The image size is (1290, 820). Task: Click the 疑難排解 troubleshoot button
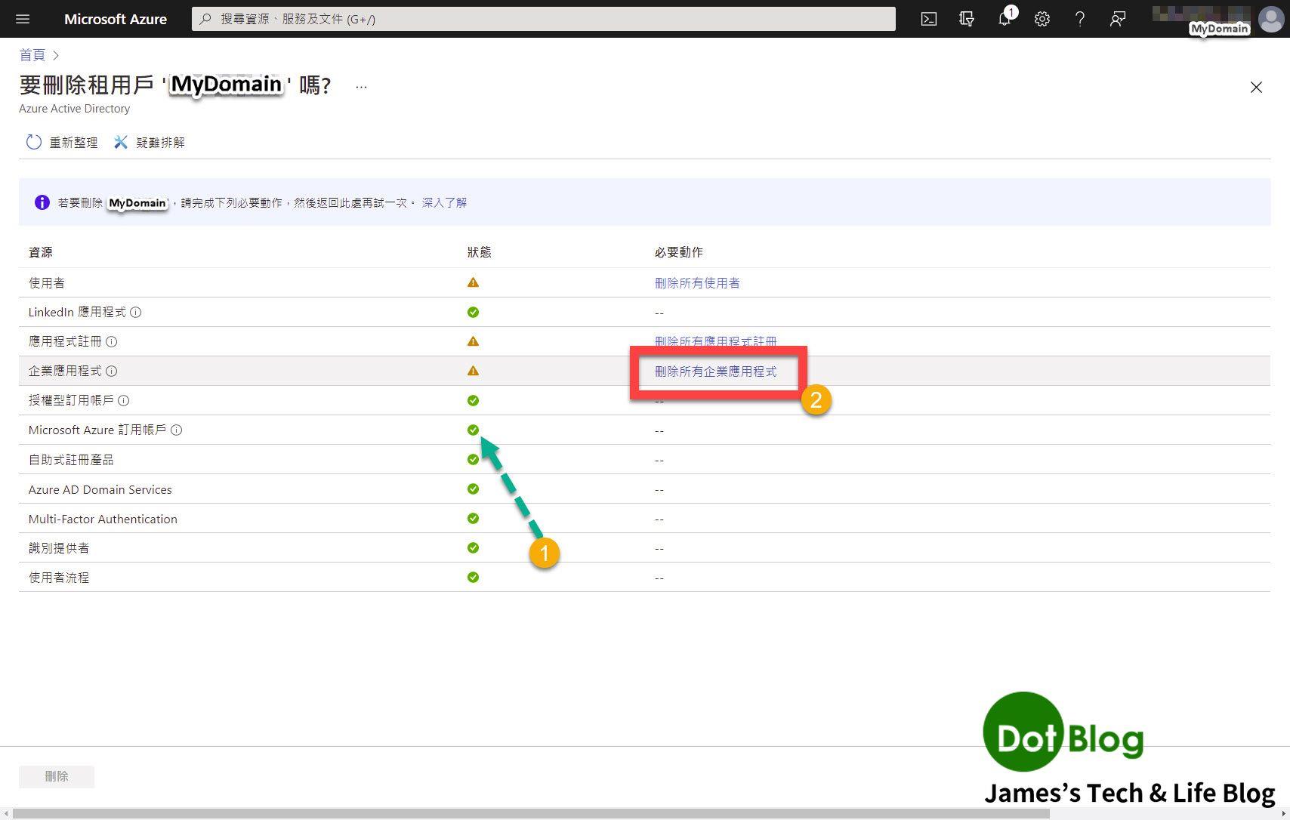[x=150, y=142]
